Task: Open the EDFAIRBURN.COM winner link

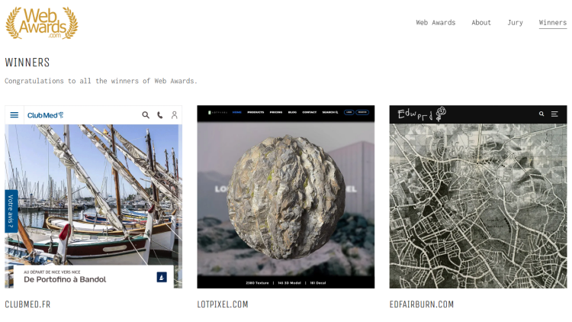Action: [x=421, y=304]
